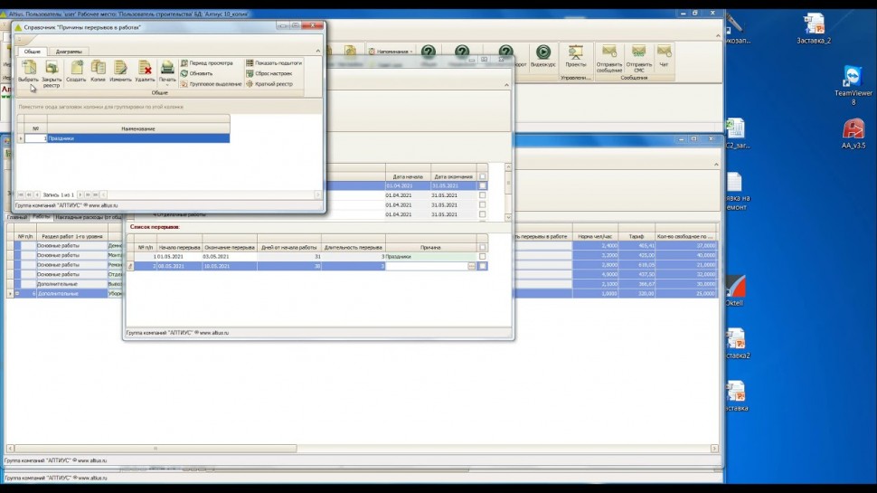Switch to the Диаграммы tab

tap(68, 52)
